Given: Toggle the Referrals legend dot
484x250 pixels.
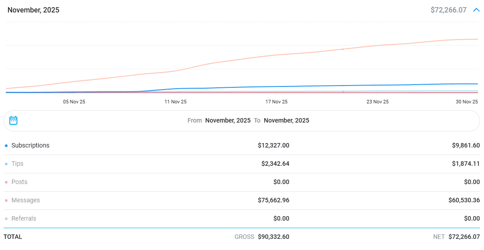Looking at the screenshot, I should 6,219.
